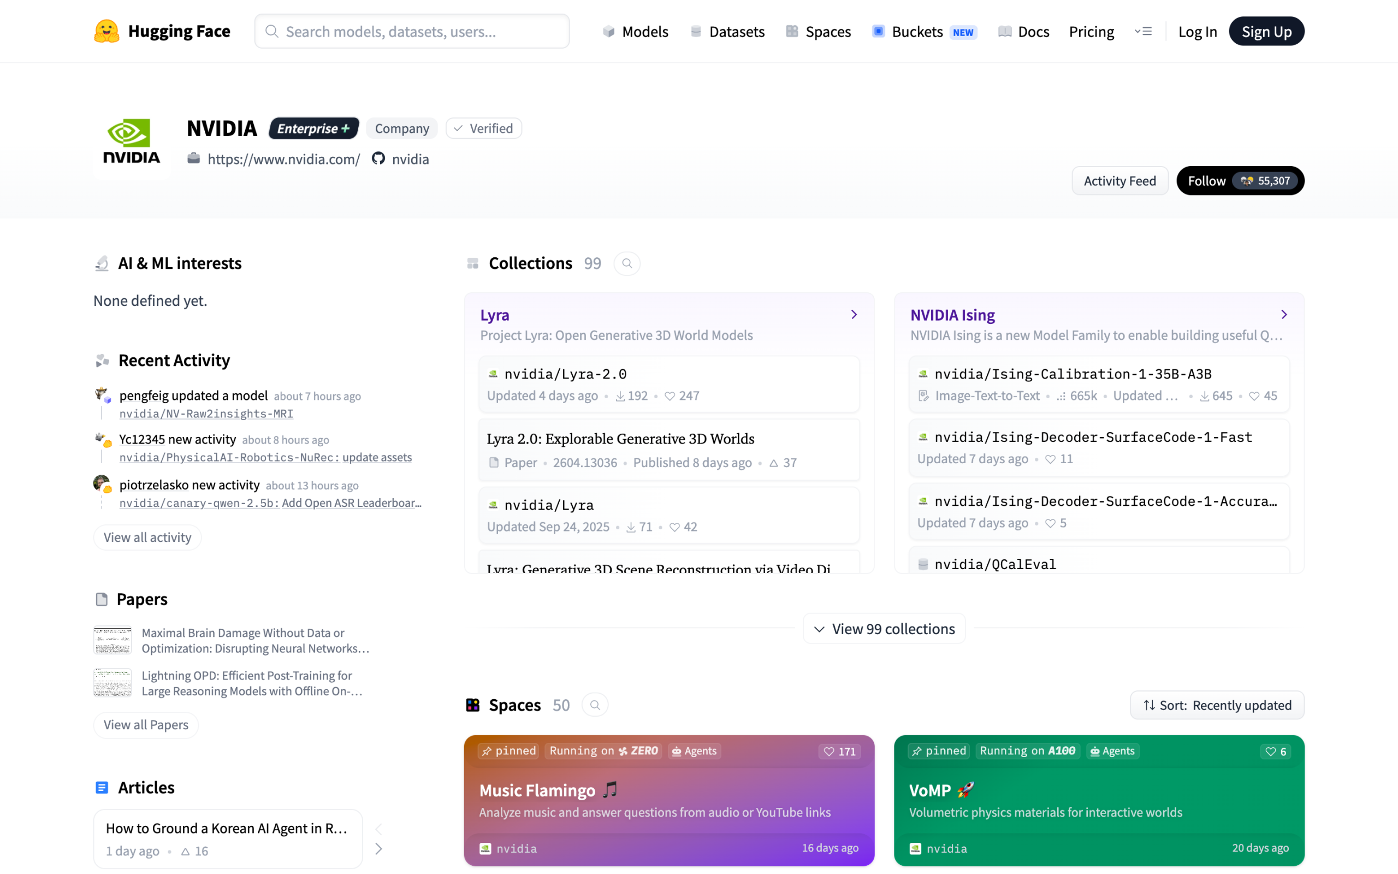Open the Maximal Brain Damage paper thumbnail

point(112,640)
